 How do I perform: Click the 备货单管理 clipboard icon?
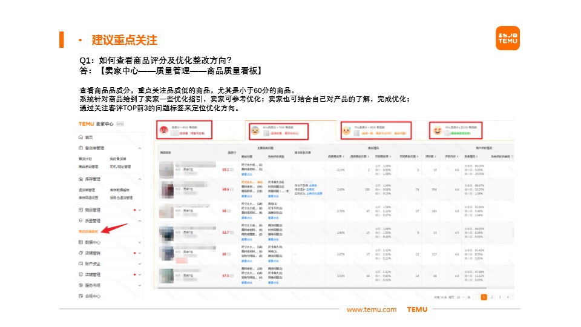click(80, 148)
